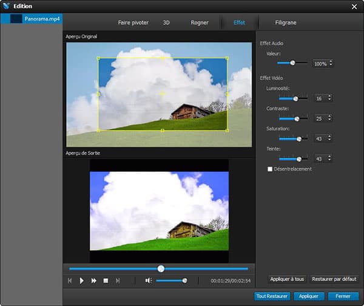Mute audio with the speaker icon

148,280
